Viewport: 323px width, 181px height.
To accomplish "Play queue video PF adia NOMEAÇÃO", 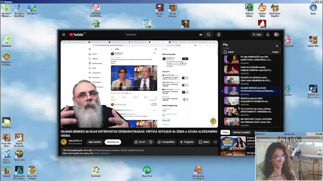I will [251, 60].
